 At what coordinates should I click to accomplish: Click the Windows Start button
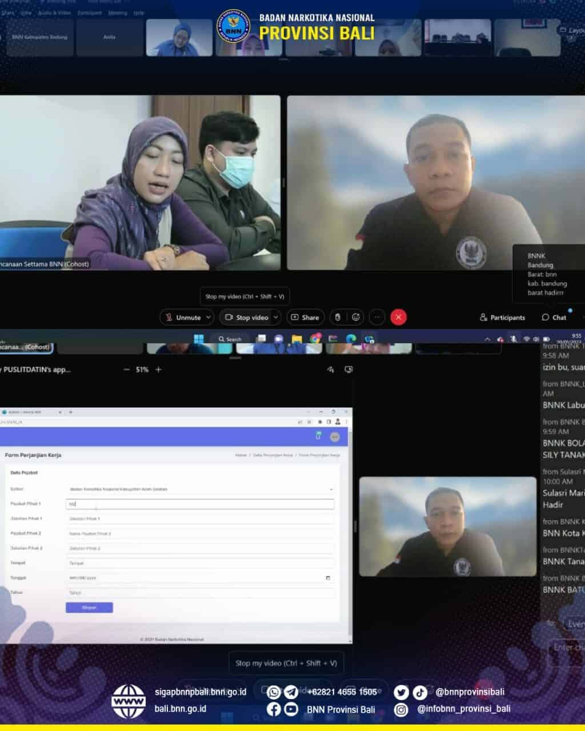point(199,339)
